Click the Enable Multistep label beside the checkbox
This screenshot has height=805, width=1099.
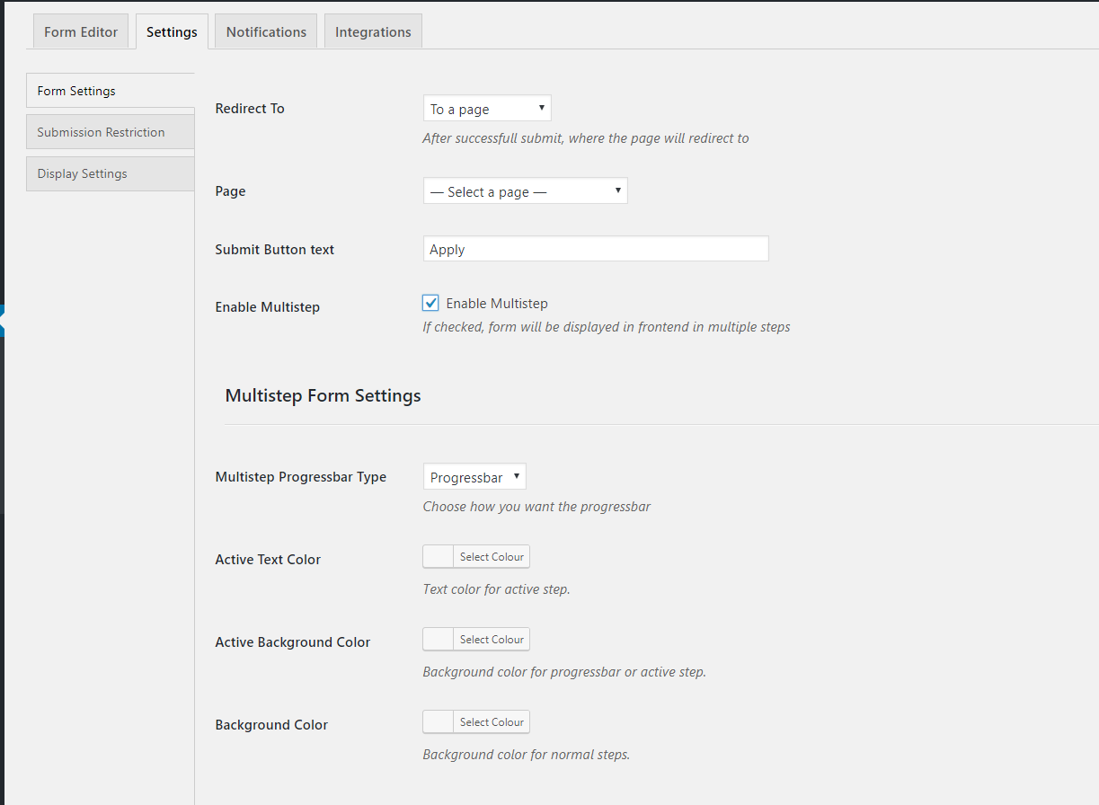(497, 304)
